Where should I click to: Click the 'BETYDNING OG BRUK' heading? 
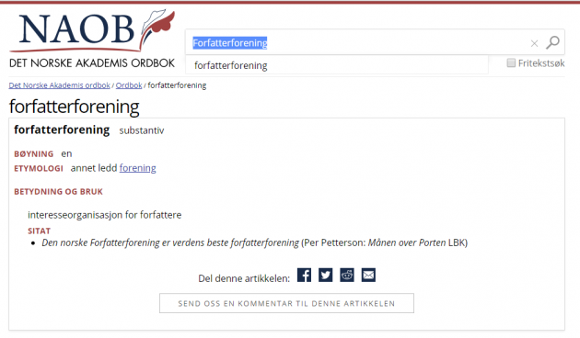click(58, 192)
